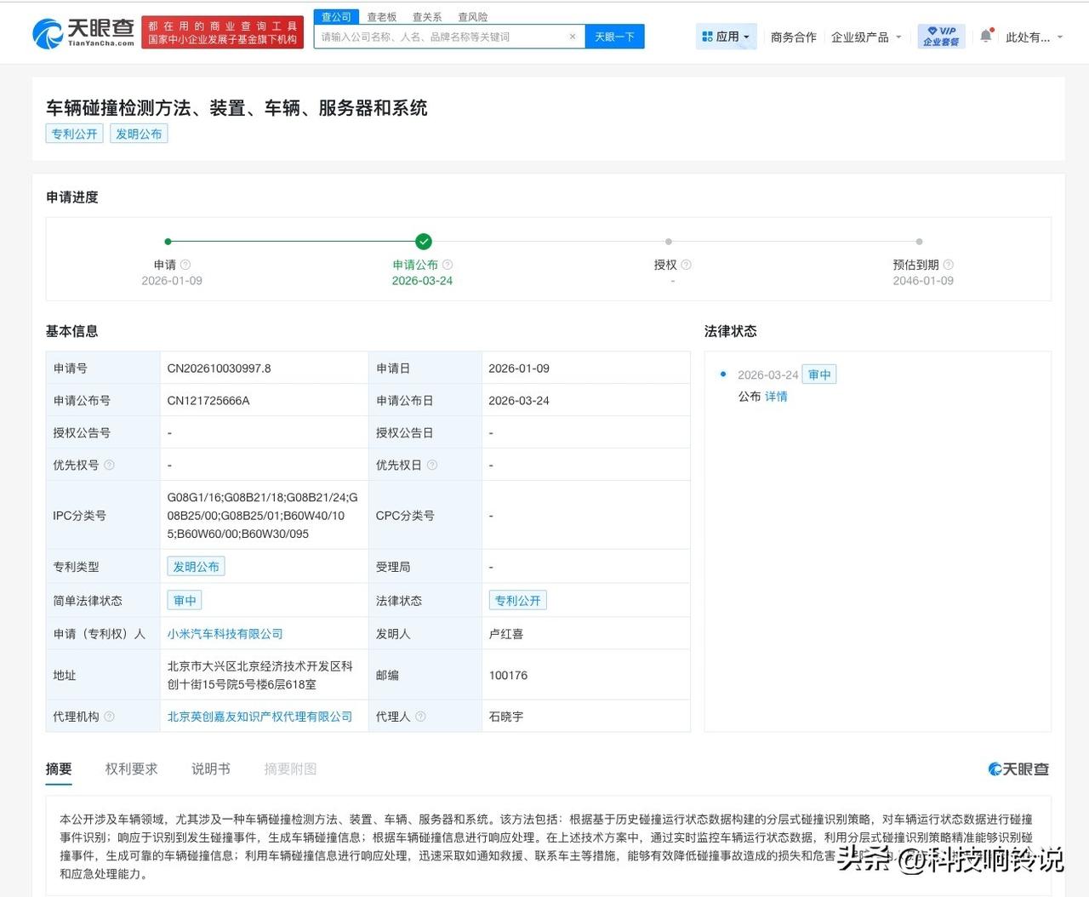The image size is (1089, 897).
Task: Open the 应用 dropdown
Action: click(725, 36)
